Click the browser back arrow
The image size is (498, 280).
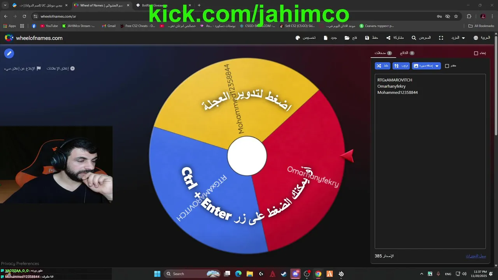point(6,16)
